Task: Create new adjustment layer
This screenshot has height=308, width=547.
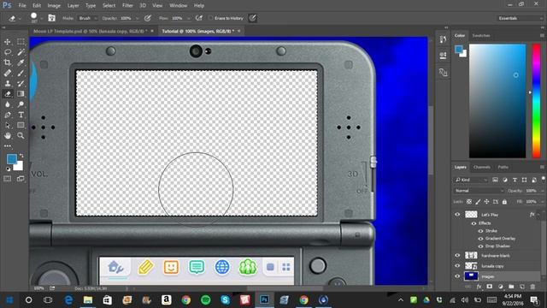Action: [x=500, y=287]
